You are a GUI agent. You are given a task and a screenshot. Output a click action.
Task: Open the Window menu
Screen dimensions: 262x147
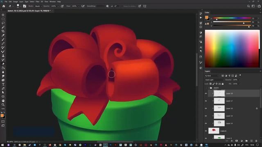tap(52, 2)
